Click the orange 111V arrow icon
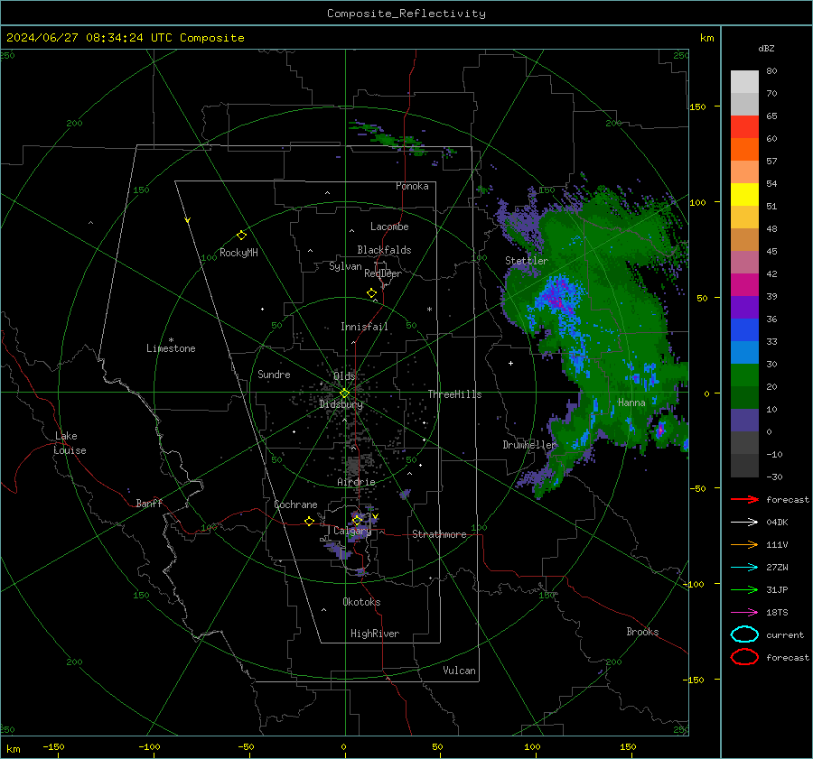 744,544
